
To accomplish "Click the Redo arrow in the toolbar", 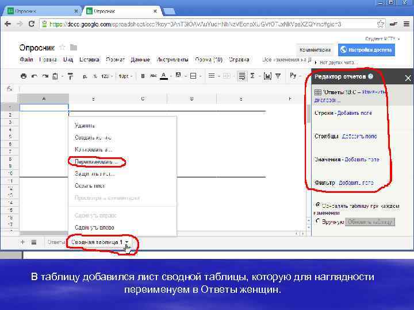I will [x=45, y=76].
